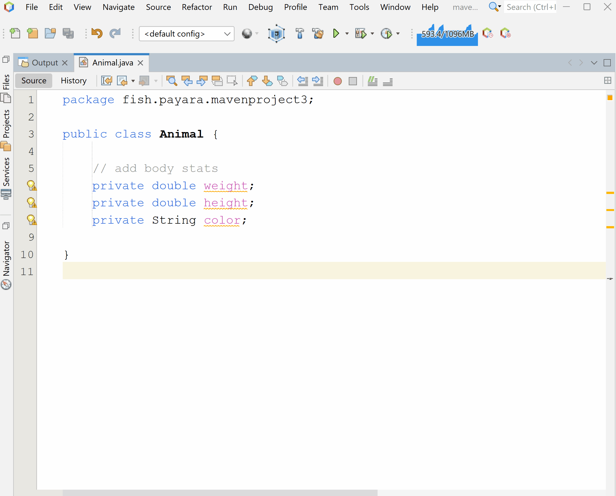The width and height of the screenshot is (616, 496).
Task: Click the Shift Line Right icon
Action: point(318,81)
